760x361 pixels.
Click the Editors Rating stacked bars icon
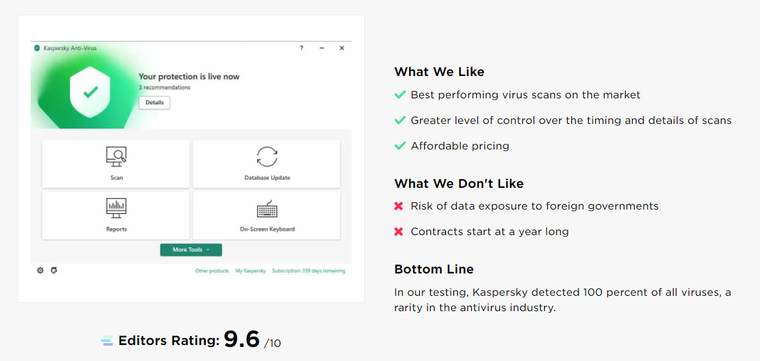click(107, 341)
